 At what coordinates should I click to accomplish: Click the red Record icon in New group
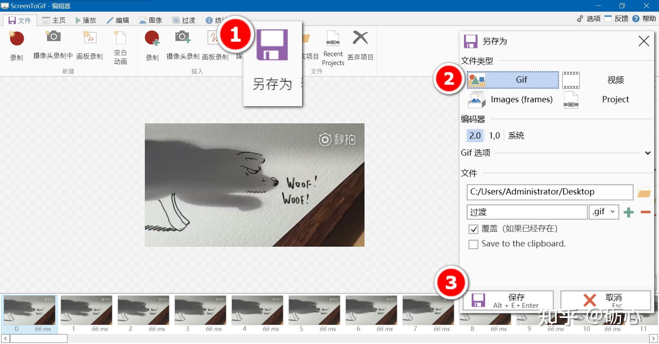pos(16,38)
